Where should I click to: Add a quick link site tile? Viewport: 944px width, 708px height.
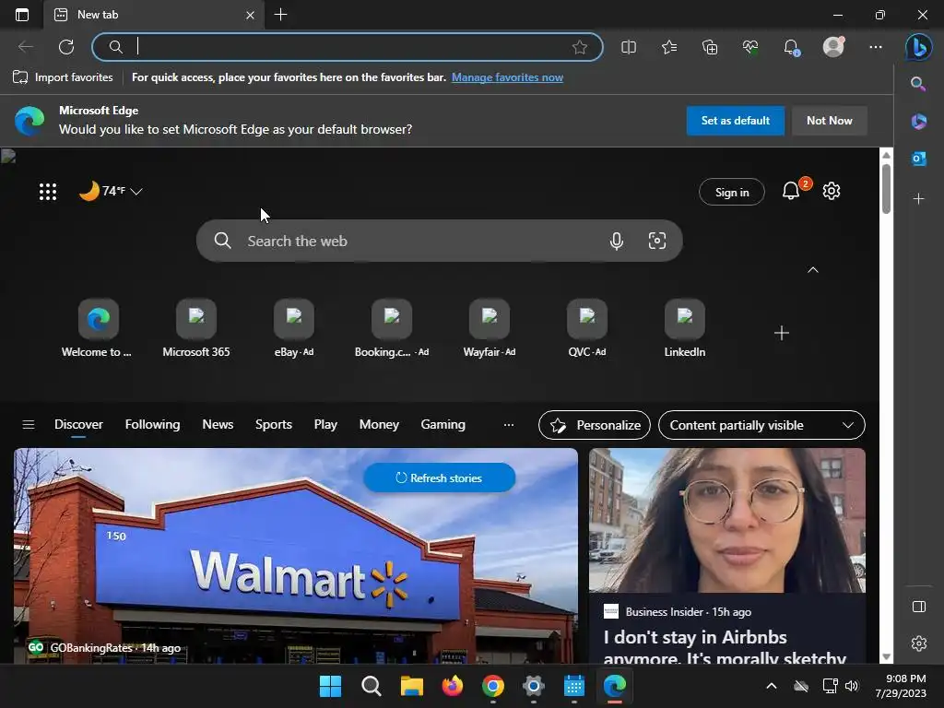[782, 333]
